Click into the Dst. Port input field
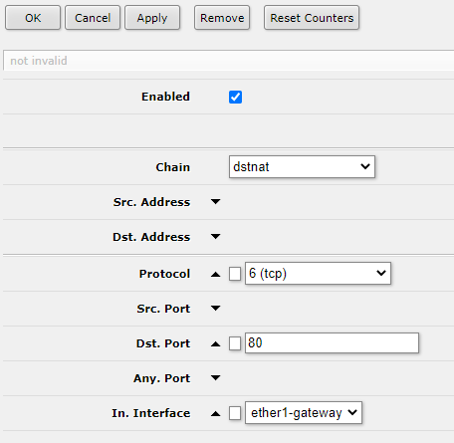The height and width of the screenshot is (443, 454). (332, 342)
